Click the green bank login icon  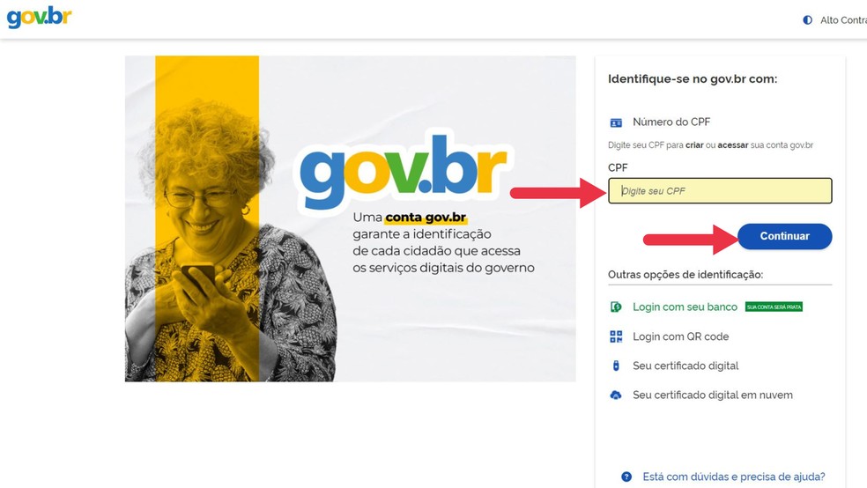point(615,307)
